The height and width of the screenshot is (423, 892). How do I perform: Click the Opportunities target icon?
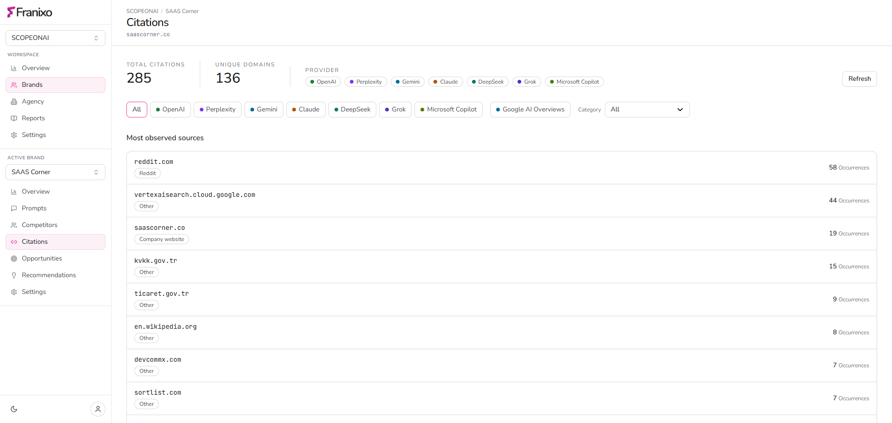pos(14,259)
